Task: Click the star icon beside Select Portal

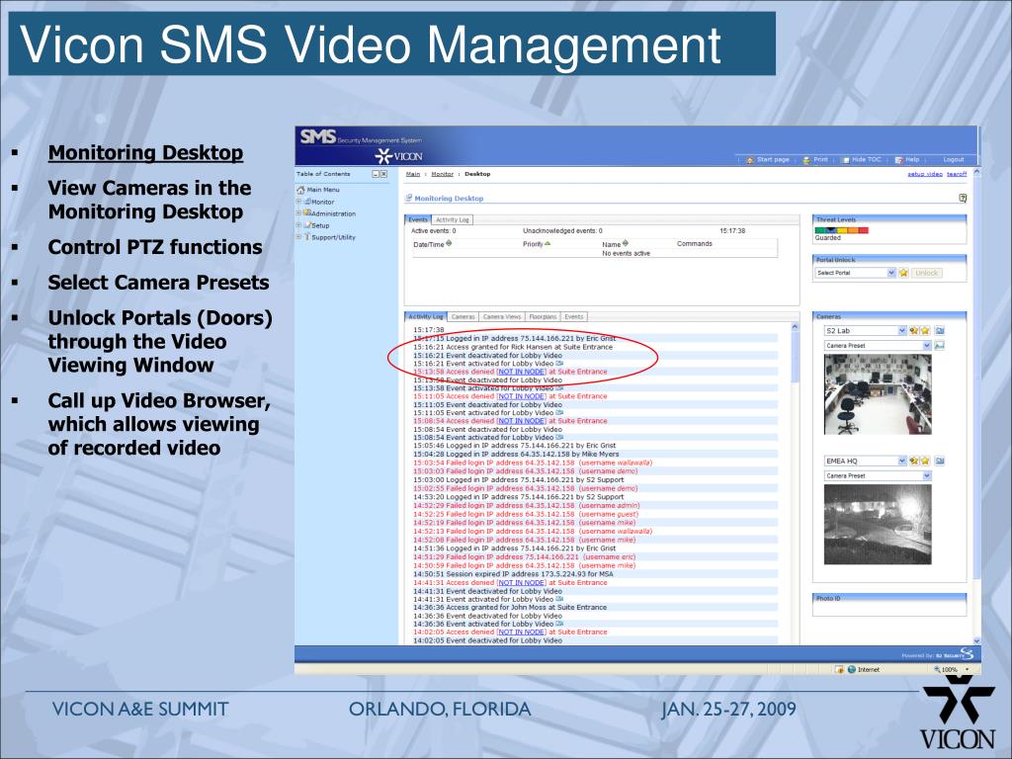Action: [903, 273]
